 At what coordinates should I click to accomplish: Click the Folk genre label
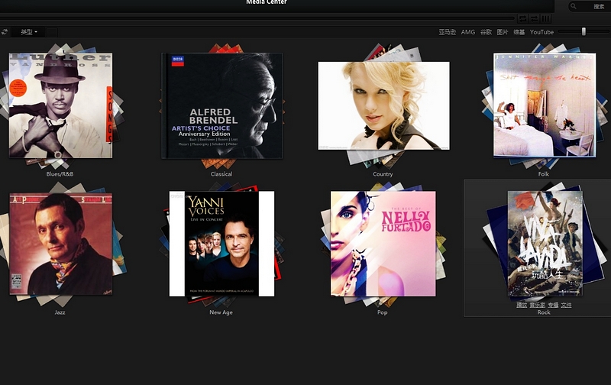pyautogui.click(x=544, y=174)
